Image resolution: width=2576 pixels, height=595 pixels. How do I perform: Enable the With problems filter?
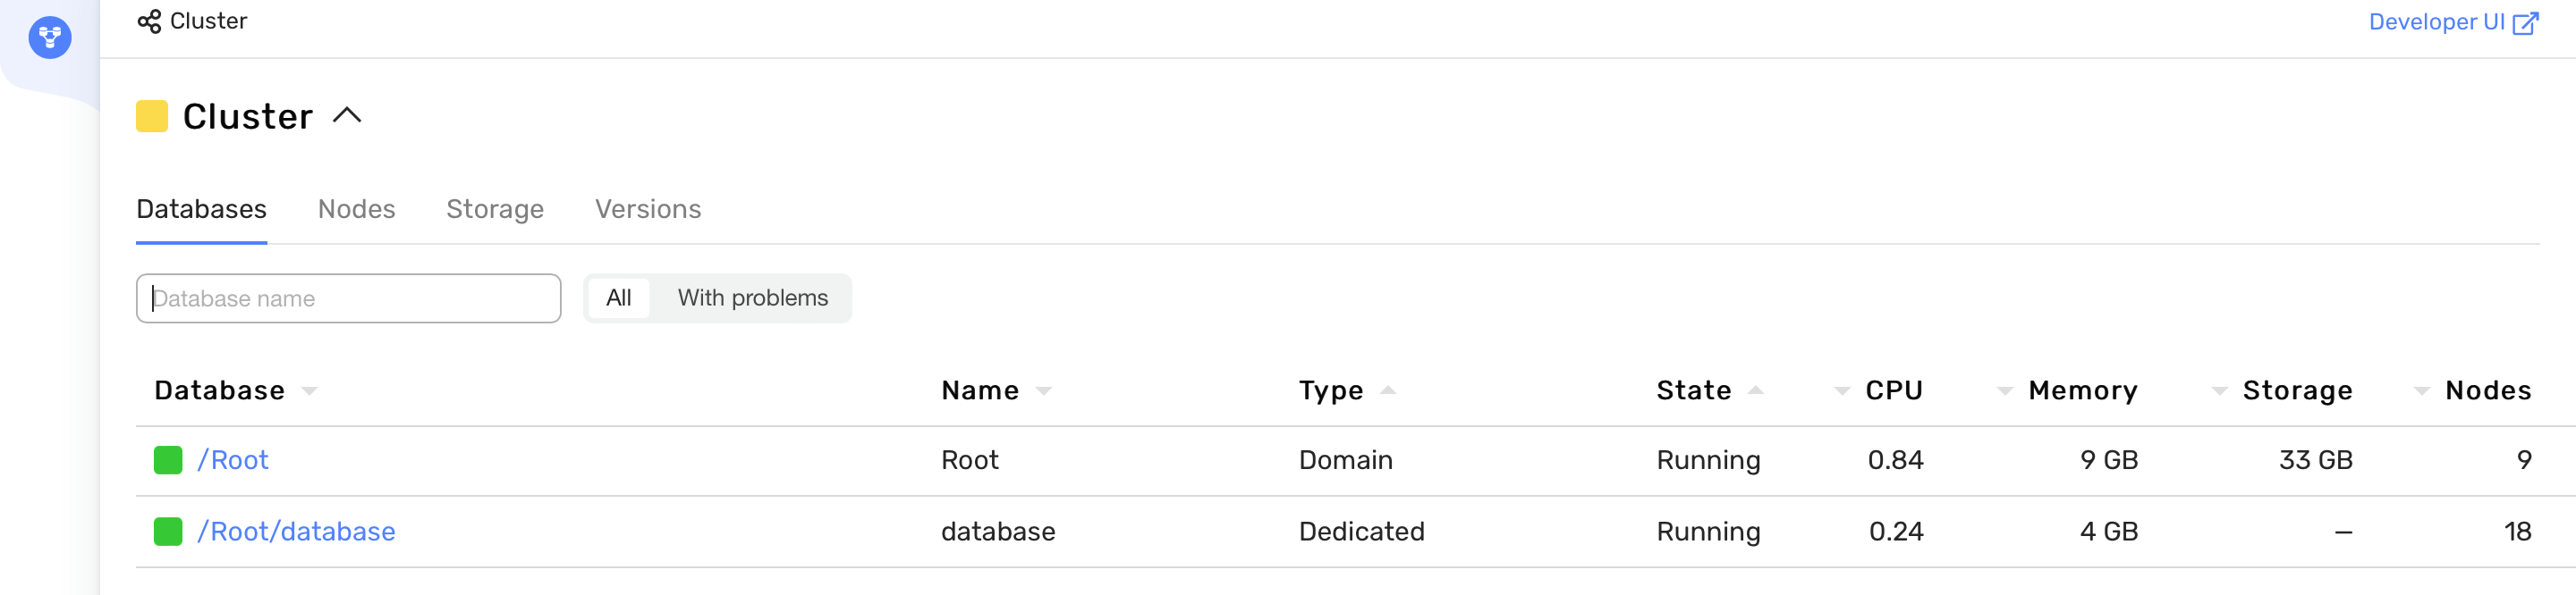click(753, 297)
